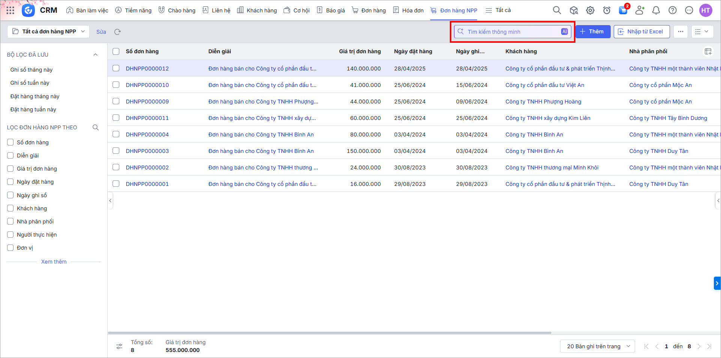This screenshot has height=358, width=721.
Task: Collapse the Bộ lọc đã lưu section
Action: coord(95,55)
